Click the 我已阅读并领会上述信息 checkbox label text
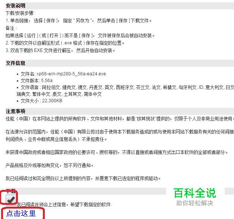234x219 pixels. click(x=64, y=204)
